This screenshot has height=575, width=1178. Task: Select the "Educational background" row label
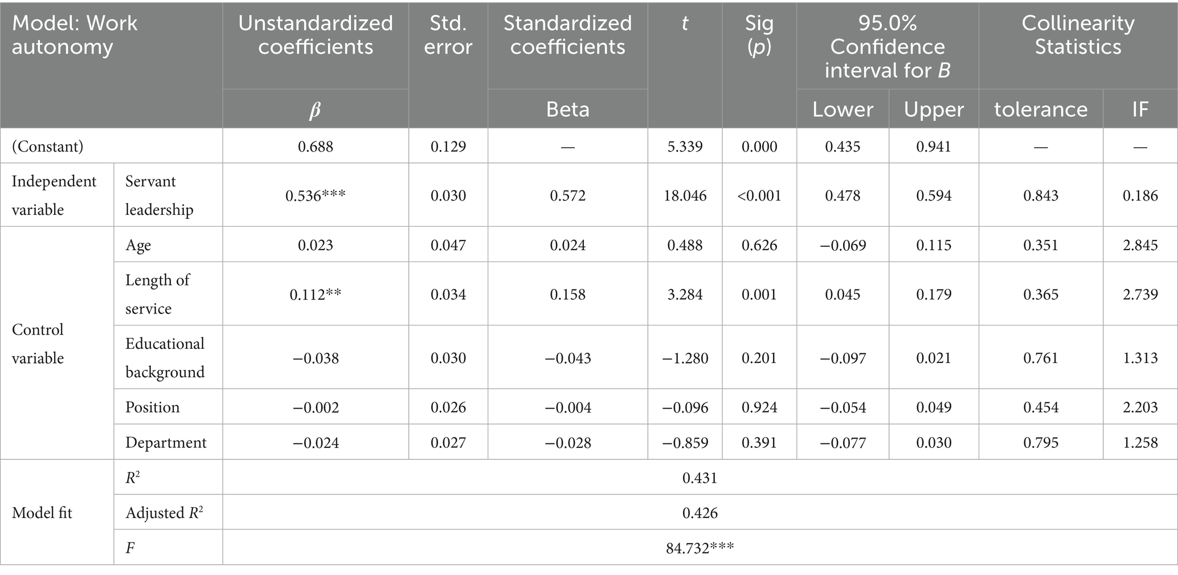(165, 358)
